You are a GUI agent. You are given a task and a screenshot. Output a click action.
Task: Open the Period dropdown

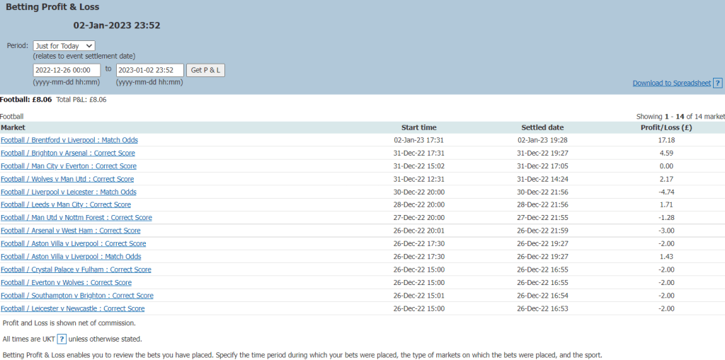(x=64, y=46)
